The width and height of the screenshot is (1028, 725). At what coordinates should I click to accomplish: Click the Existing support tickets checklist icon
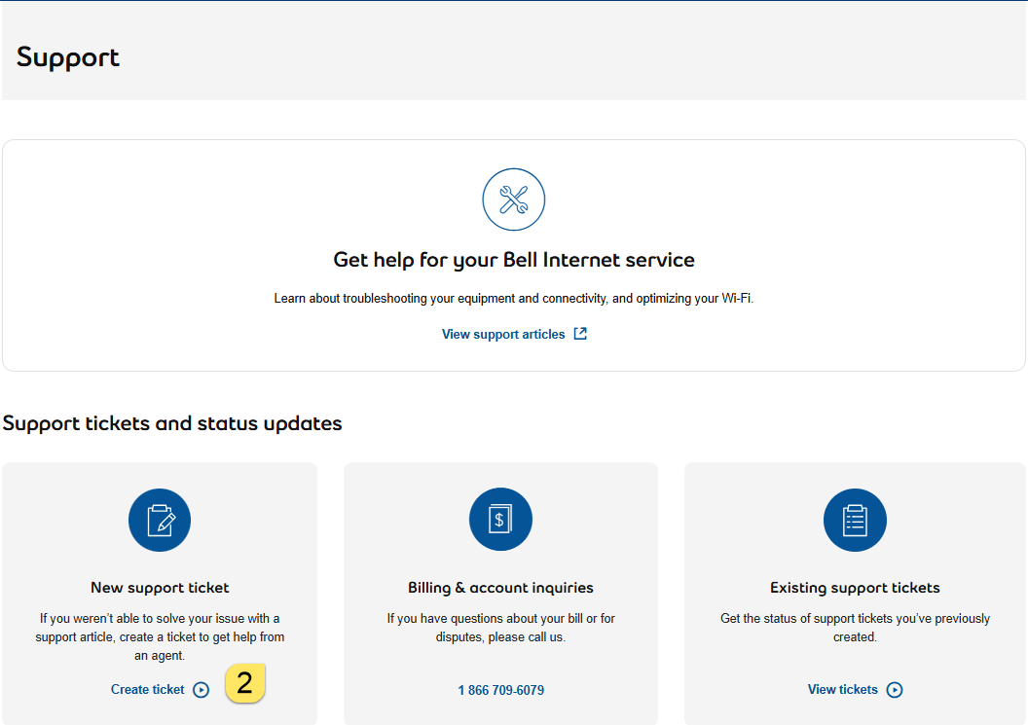(x=855, y=520)
